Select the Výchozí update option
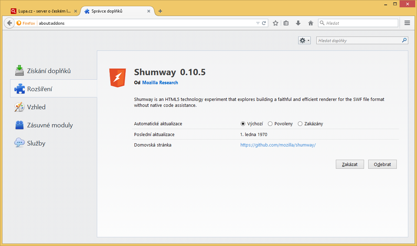 tap(243, 124)
